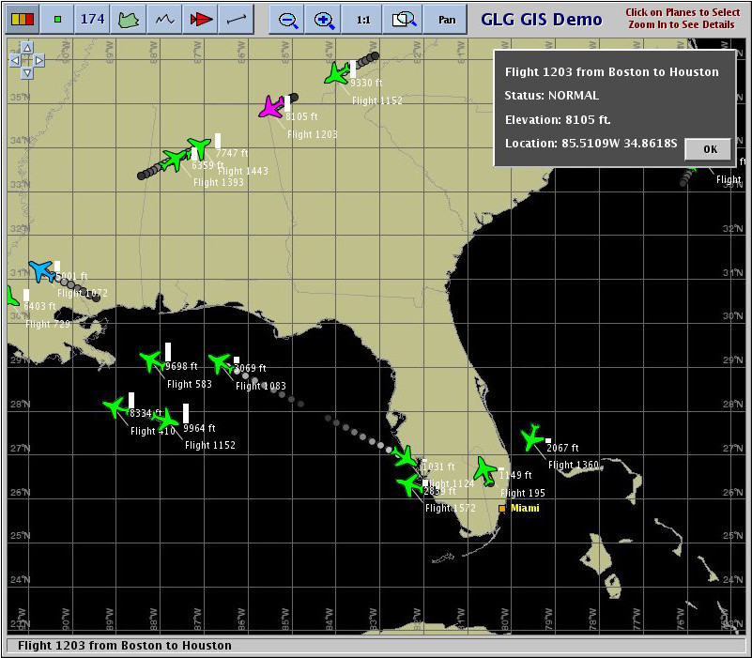Click the orange Miami city marker
The width and height of the screenshot is (752, 658).
(502, 509)
